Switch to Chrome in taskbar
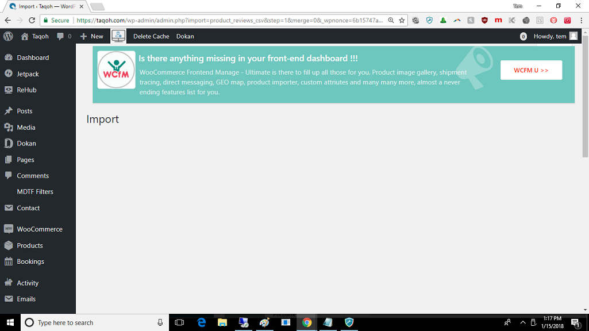The image size is (589, 331). (307, 322)
